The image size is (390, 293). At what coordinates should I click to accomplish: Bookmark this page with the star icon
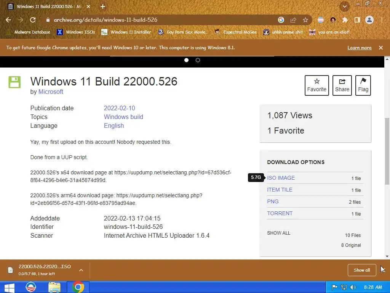tap(305, 20)
